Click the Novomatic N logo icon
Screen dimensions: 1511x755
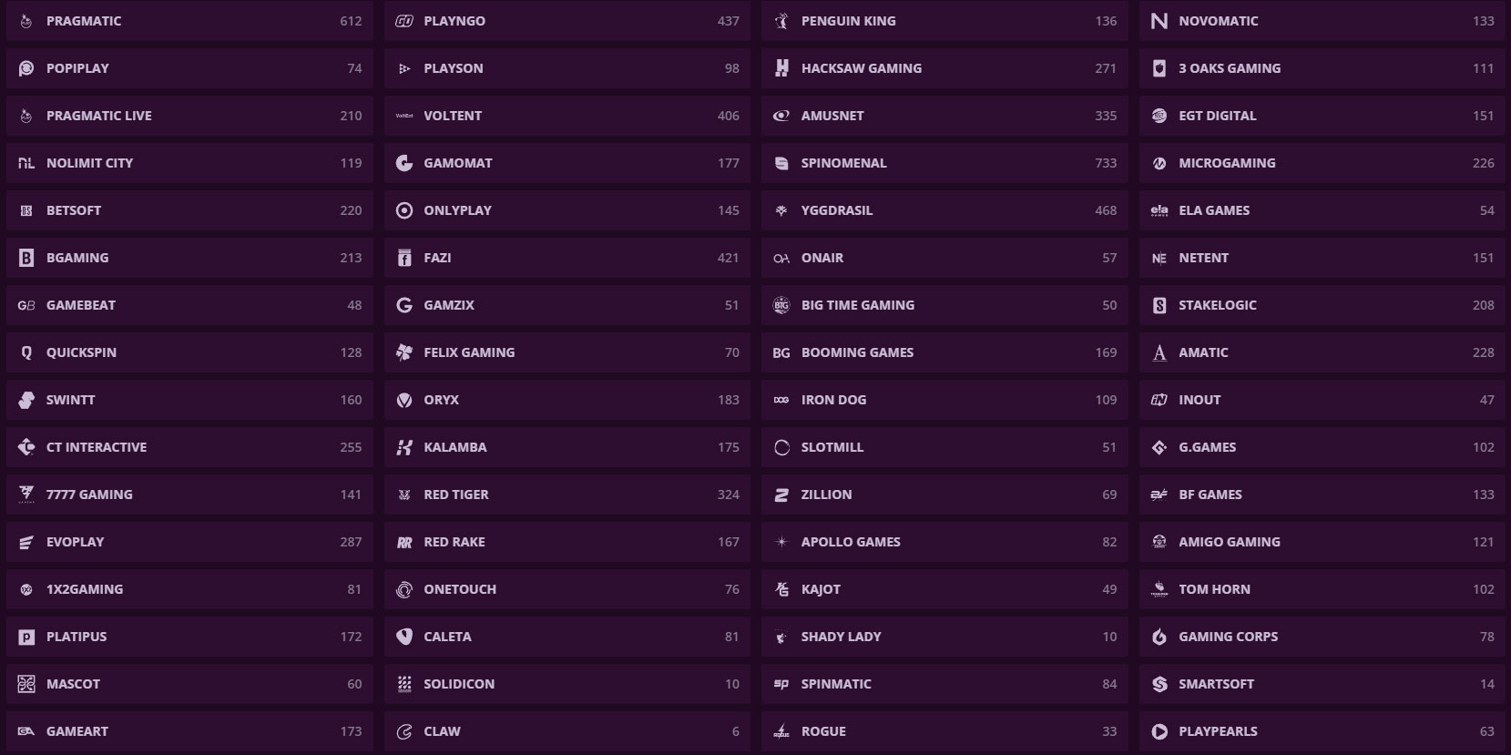[x=1159, y=21]
